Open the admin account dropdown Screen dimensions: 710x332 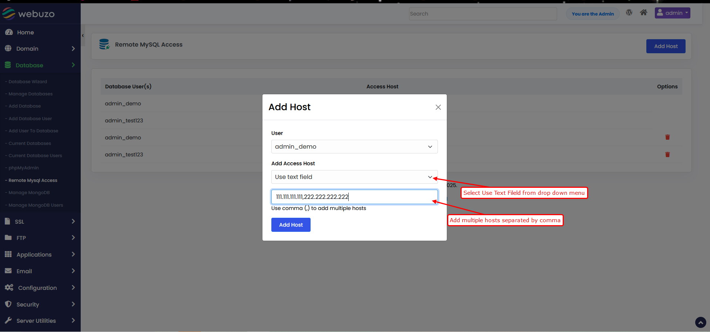672,13
